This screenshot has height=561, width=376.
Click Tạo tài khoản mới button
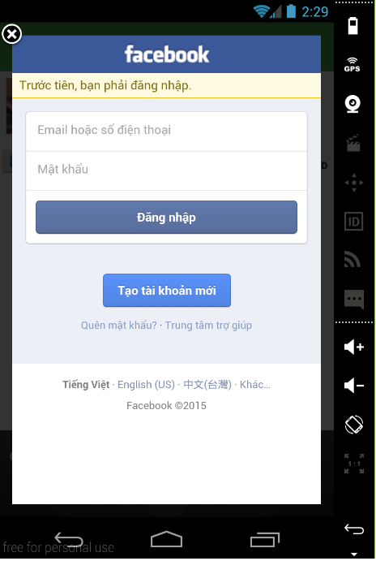pyautogui.click(x=167, y=290)
